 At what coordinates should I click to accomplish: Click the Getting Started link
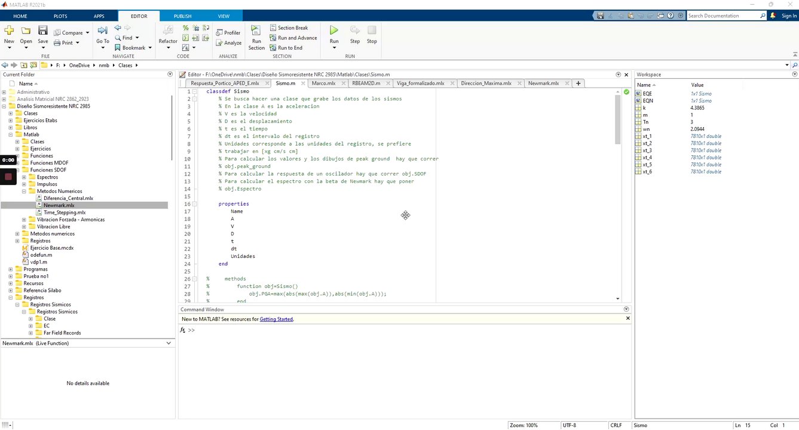coord(276,320)
